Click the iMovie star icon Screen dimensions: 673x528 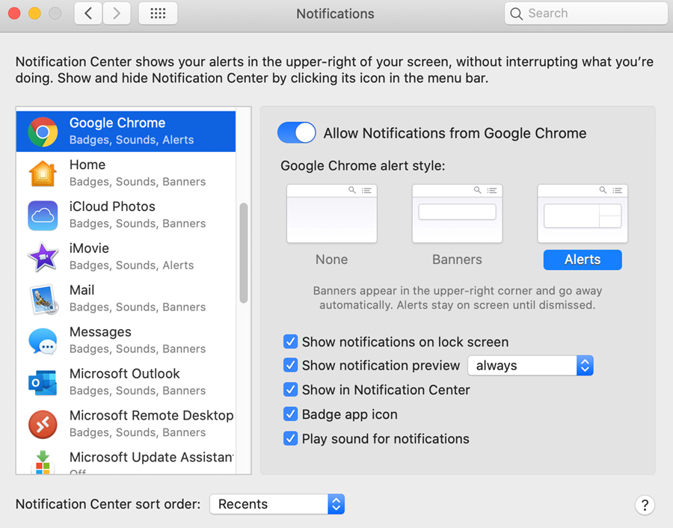43,257
